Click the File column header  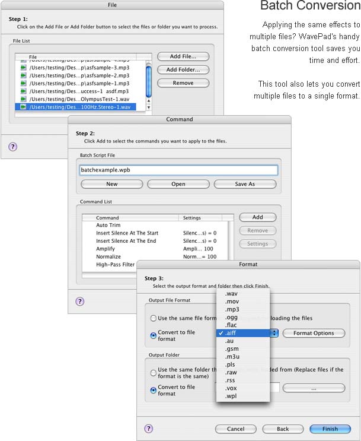point(76,57)
